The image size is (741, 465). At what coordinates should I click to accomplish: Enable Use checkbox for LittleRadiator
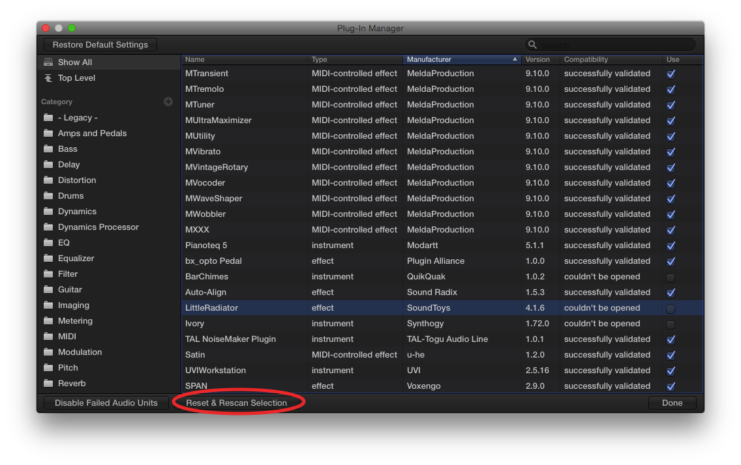[671, 309]
